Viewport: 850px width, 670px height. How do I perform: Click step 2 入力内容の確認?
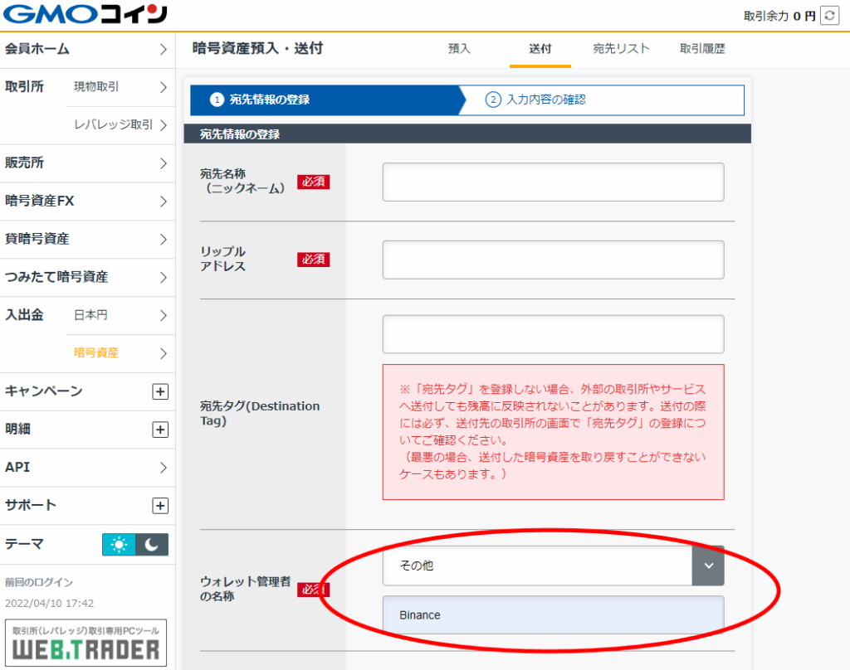click(602, 100)
